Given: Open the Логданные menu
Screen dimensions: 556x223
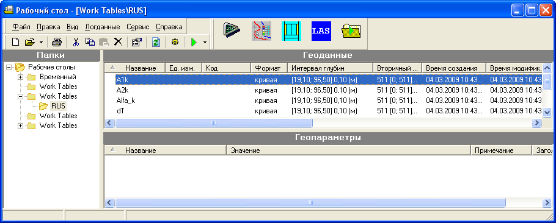Looking at the screenshot, I should (103, 27).
